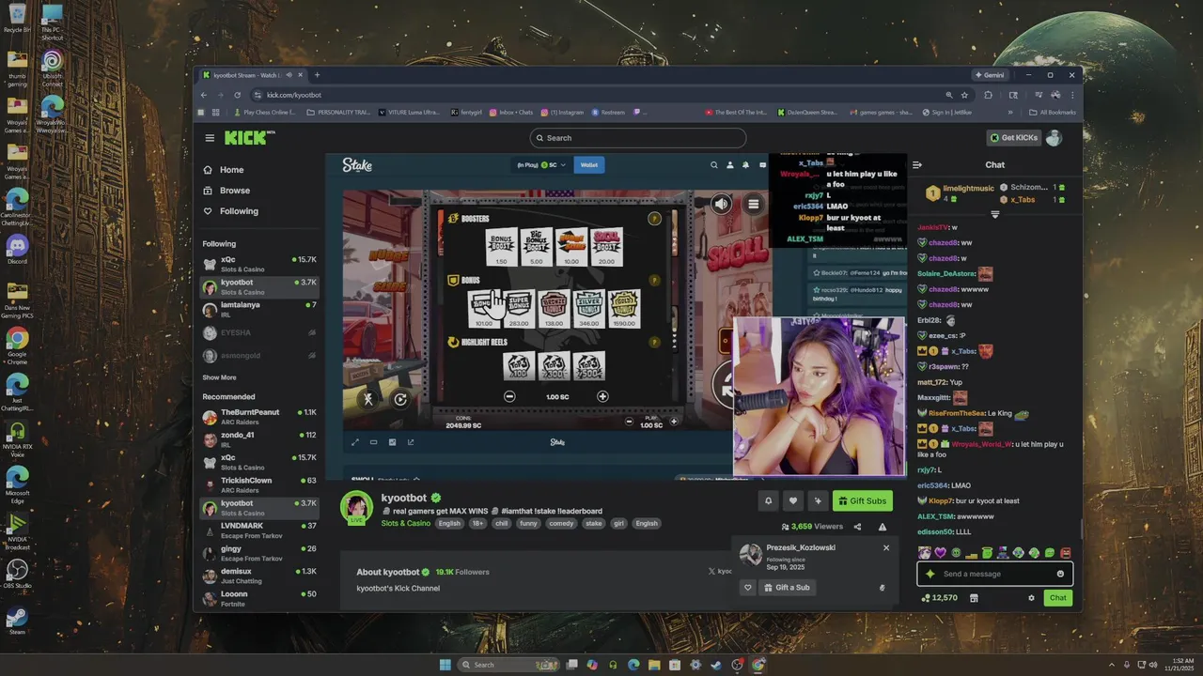Open the slot game hamburger menu
This screenshot has width=1203, height=676.
click(x=753, y=204)
